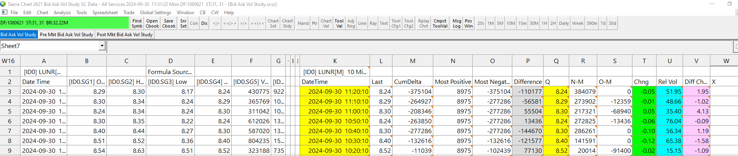Choose the Ray drawing tool
This screenshot has height=156, width=738.
pos(373,23)
